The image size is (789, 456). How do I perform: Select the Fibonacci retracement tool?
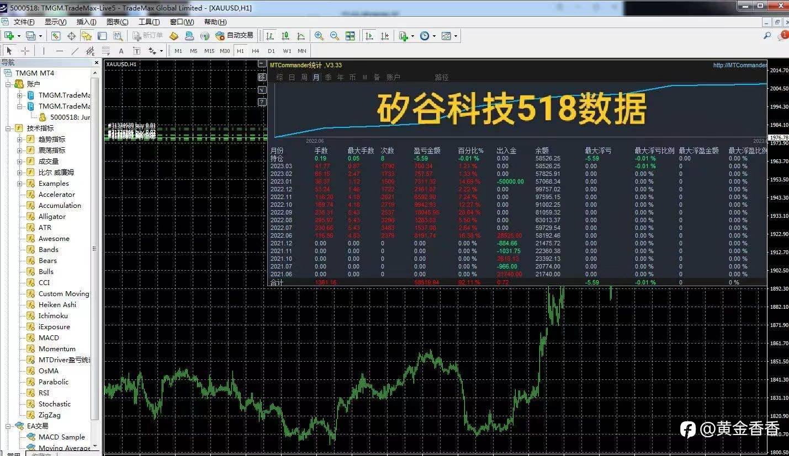click(105, 51)
